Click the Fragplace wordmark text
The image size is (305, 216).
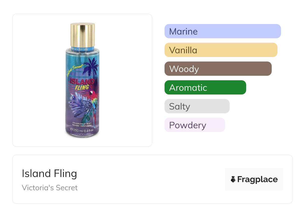[x=257, y=179]
